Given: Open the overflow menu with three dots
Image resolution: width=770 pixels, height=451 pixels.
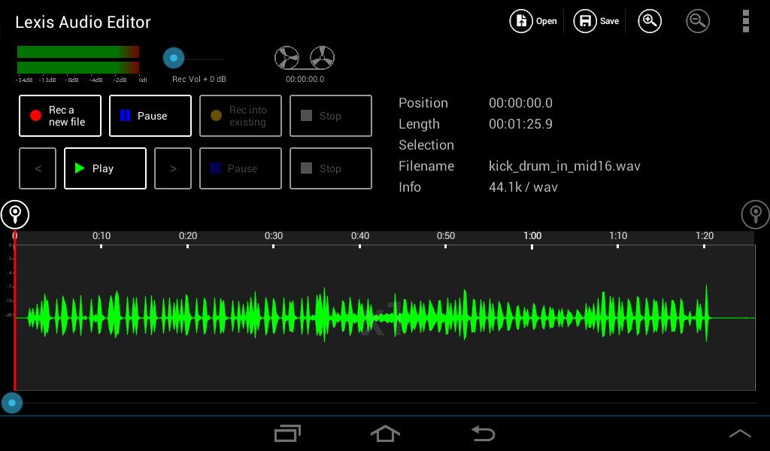Looking at the screenshot, I should [745, 21].
